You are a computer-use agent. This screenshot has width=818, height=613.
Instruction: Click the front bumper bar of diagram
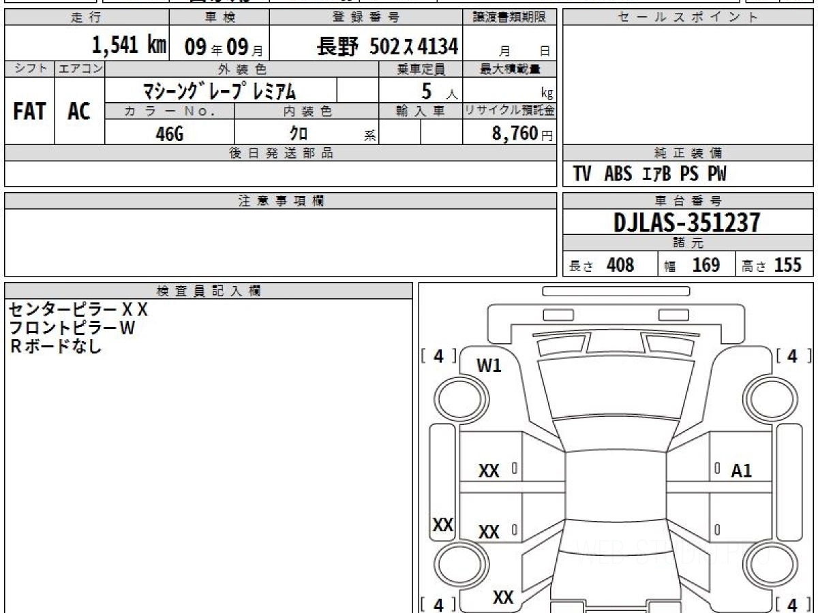coord(616,291)
